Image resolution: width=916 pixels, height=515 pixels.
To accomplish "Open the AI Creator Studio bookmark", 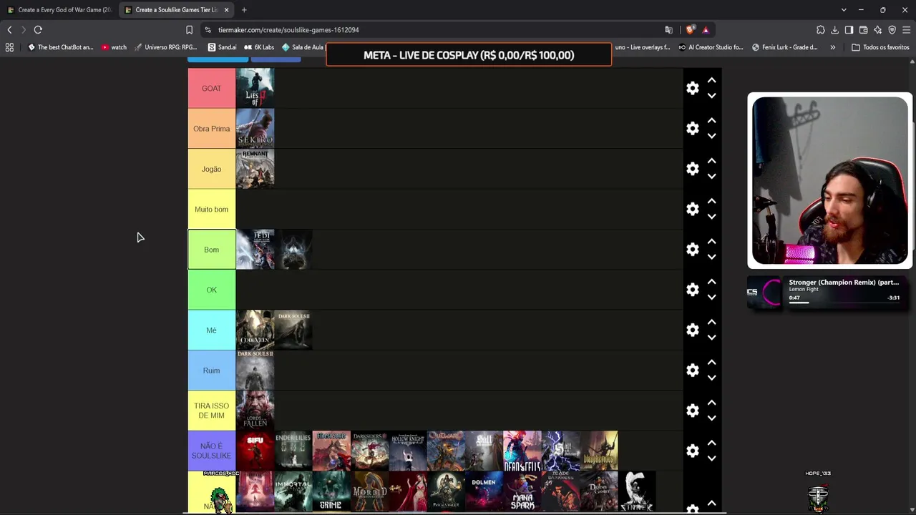I will click(x=710, y=47).
